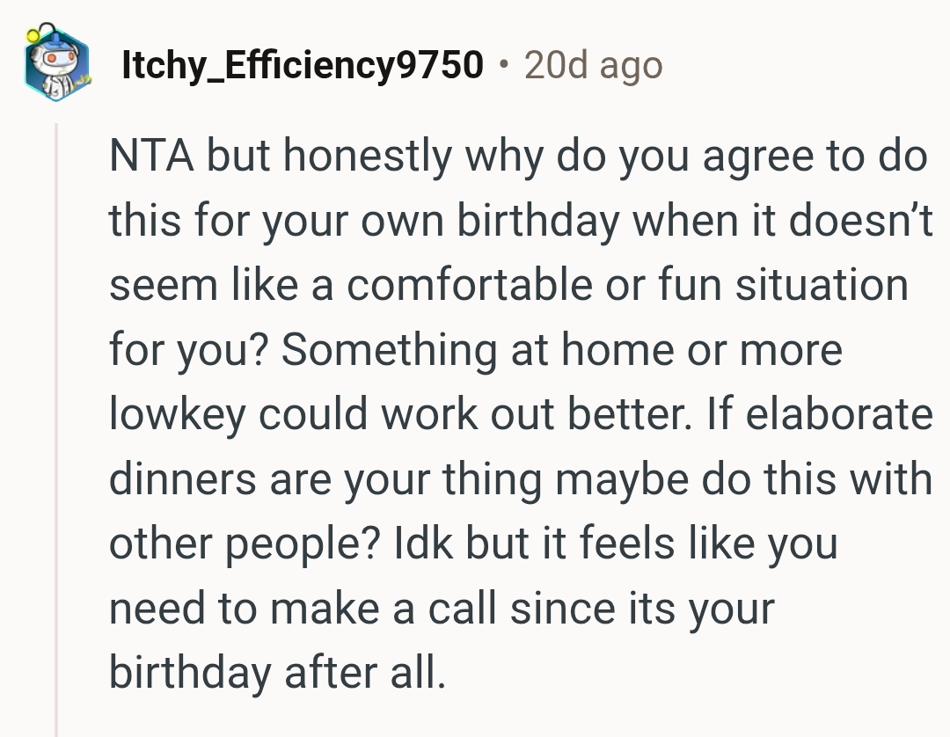This screenshot has height=737, width=950.
Task: Click the word "lowkey" in the comment
Action: (177, 416)
